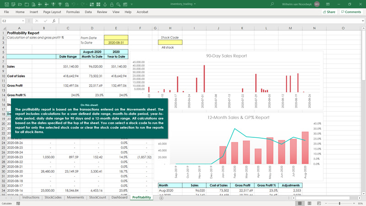
Task: Expand the Name Box dropdown
Action: pos(23,21)
